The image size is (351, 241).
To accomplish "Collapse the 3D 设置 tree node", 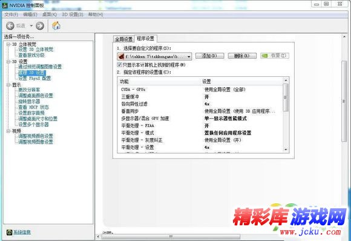I will (x=8, y=61).
